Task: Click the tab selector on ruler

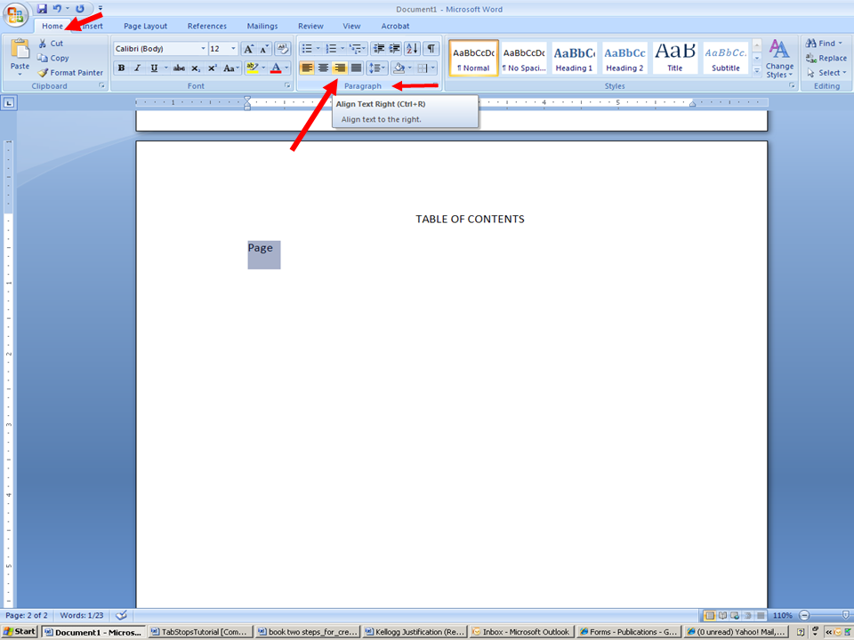Action: point(9,103)
